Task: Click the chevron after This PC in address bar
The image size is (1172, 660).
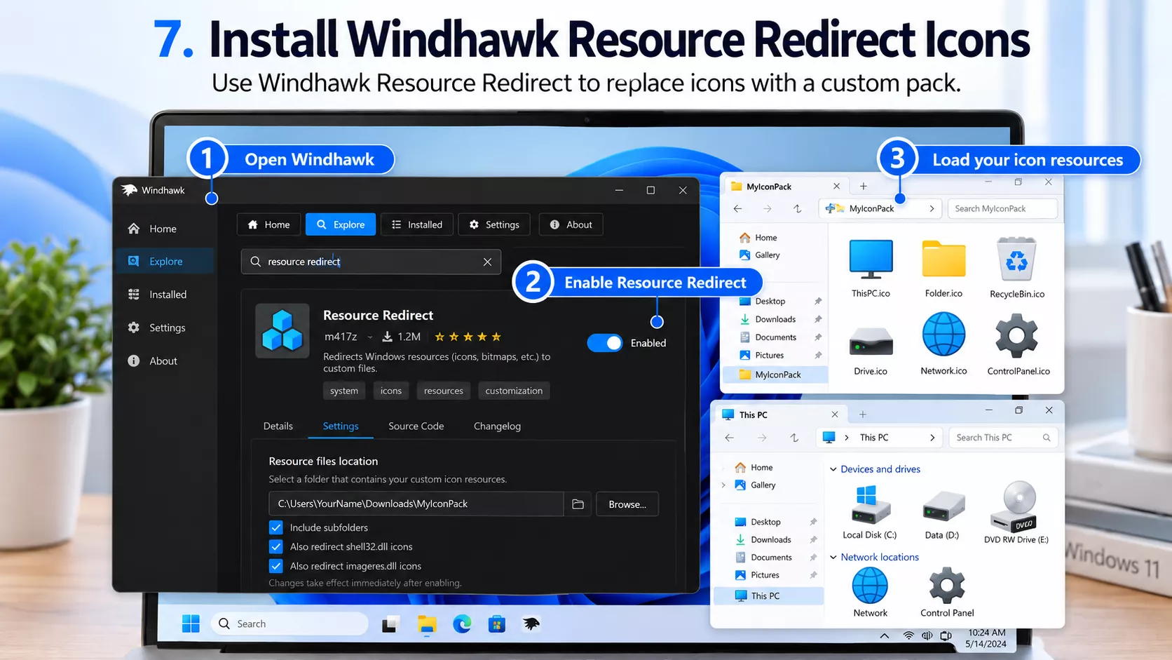Action: click(x=932, y=438)
